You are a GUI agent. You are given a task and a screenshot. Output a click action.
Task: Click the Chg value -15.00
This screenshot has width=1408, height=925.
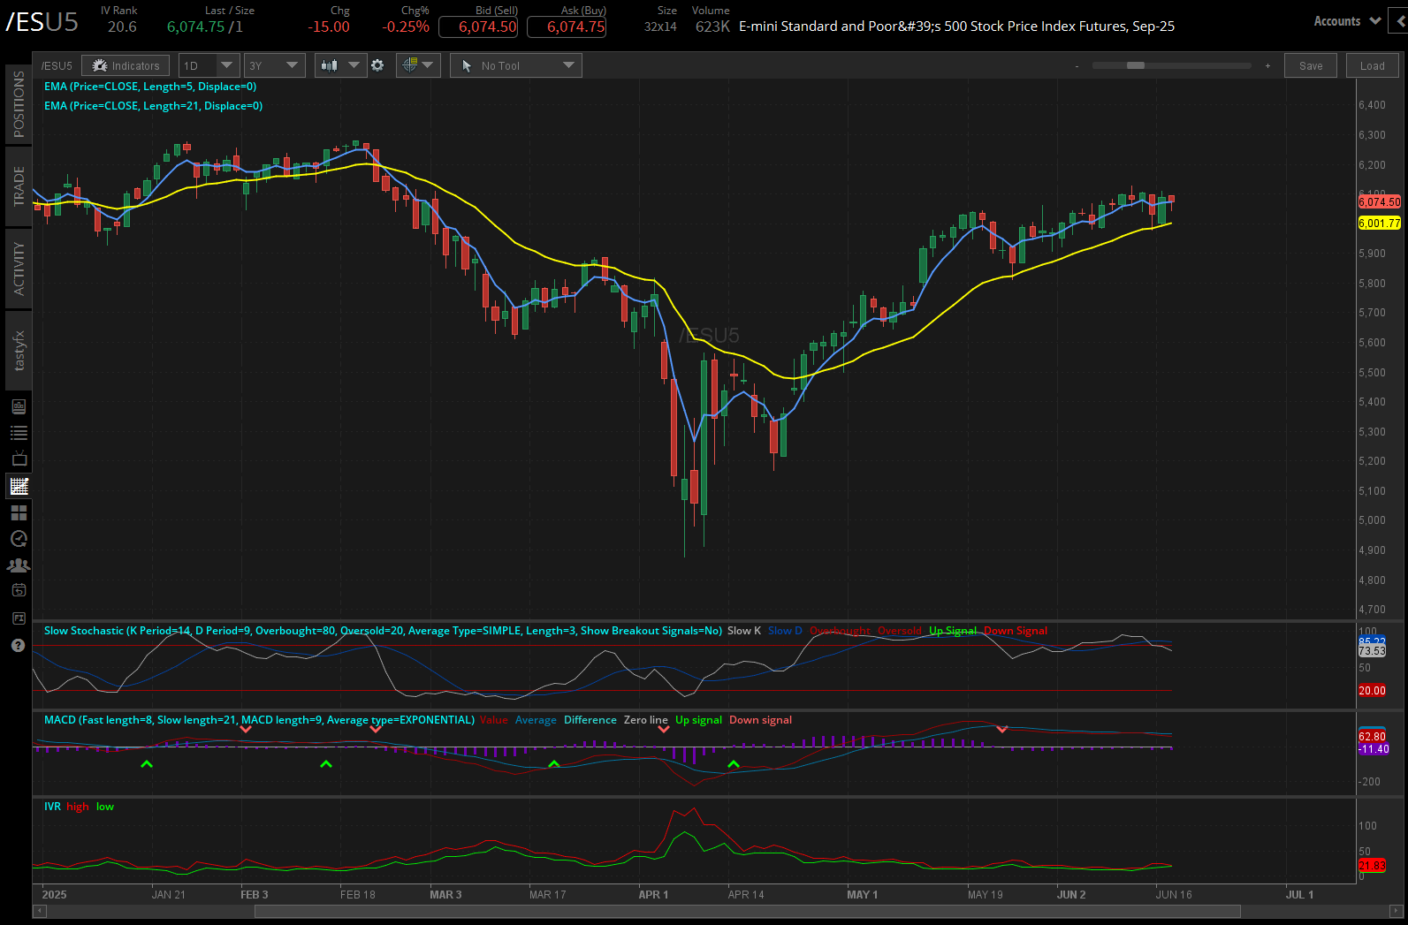tap(329, 27)
